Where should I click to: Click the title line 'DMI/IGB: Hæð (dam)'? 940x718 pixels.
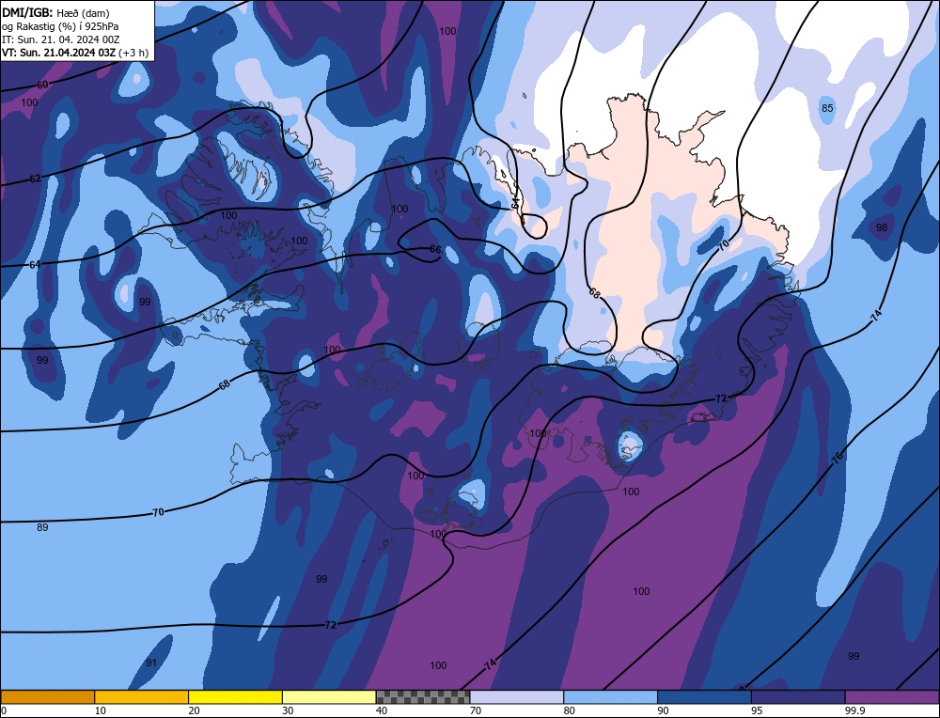(55, 12)
